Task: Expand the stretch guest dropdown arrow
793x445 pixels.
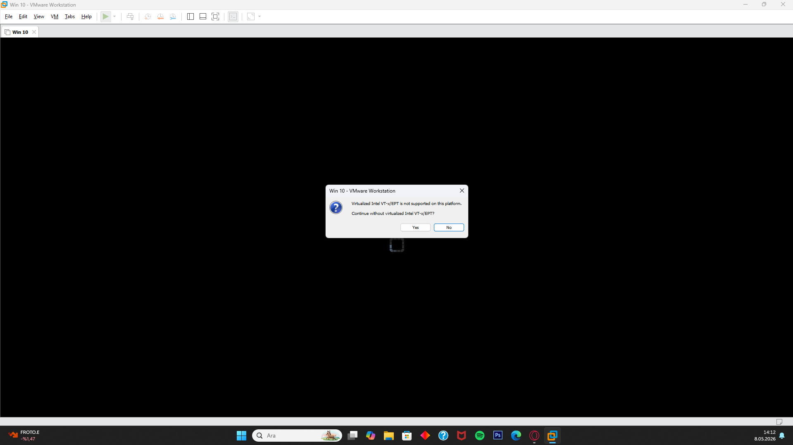Action: tap(260, 16)
